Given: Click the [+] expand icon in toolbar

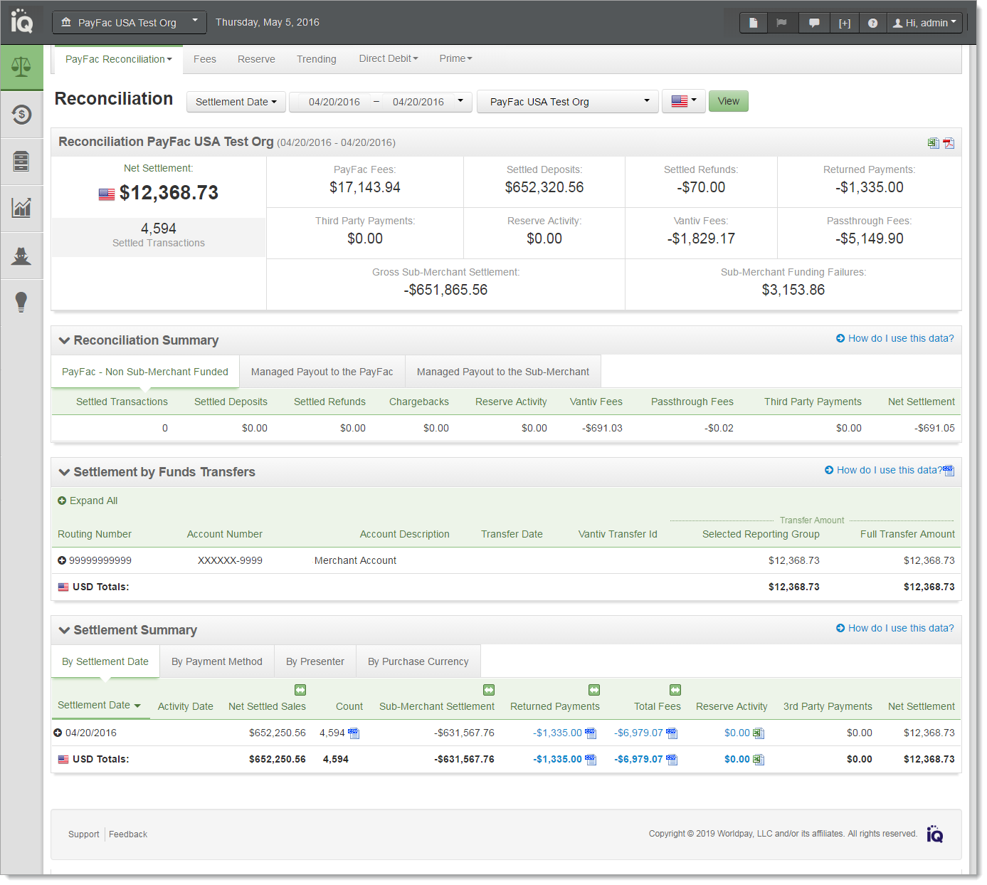Looking at the screenshot, I should (845, 23).
